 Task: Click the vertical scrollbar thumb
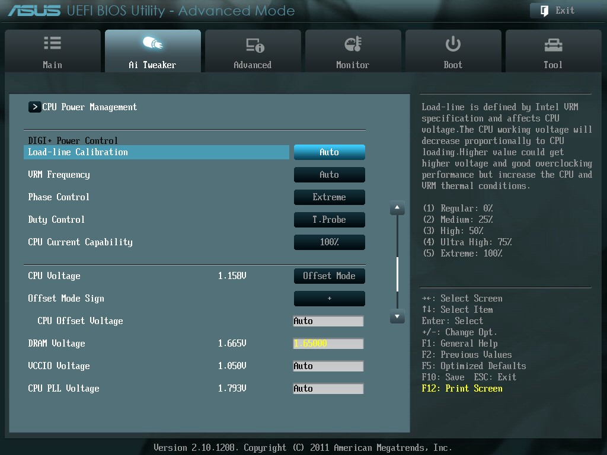coord(397,274)
